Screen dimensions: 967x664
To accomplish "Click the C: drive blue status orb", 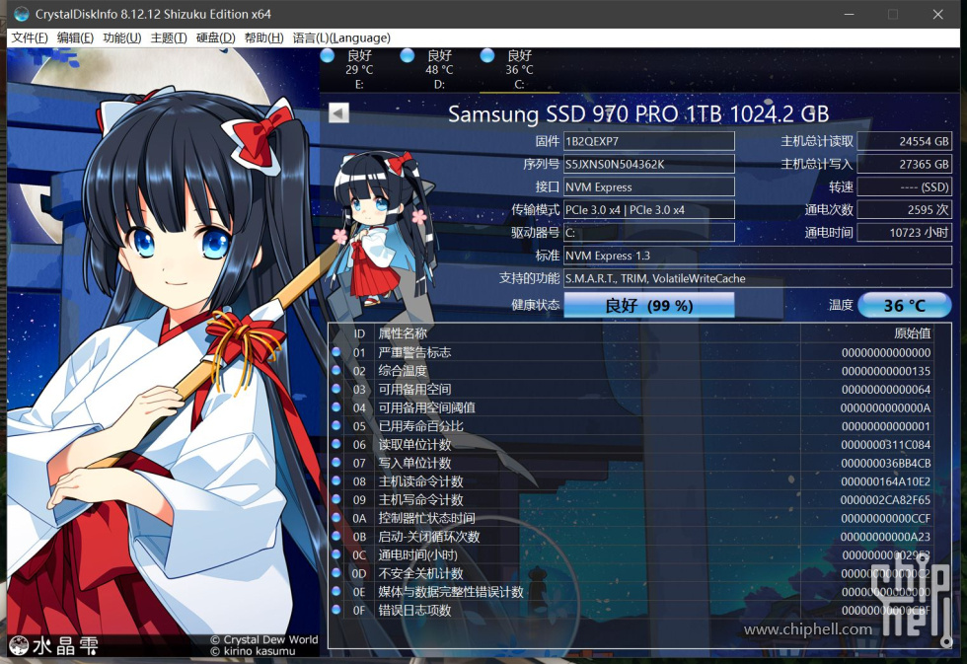I will pyautogui.click(x=487, y=55).
